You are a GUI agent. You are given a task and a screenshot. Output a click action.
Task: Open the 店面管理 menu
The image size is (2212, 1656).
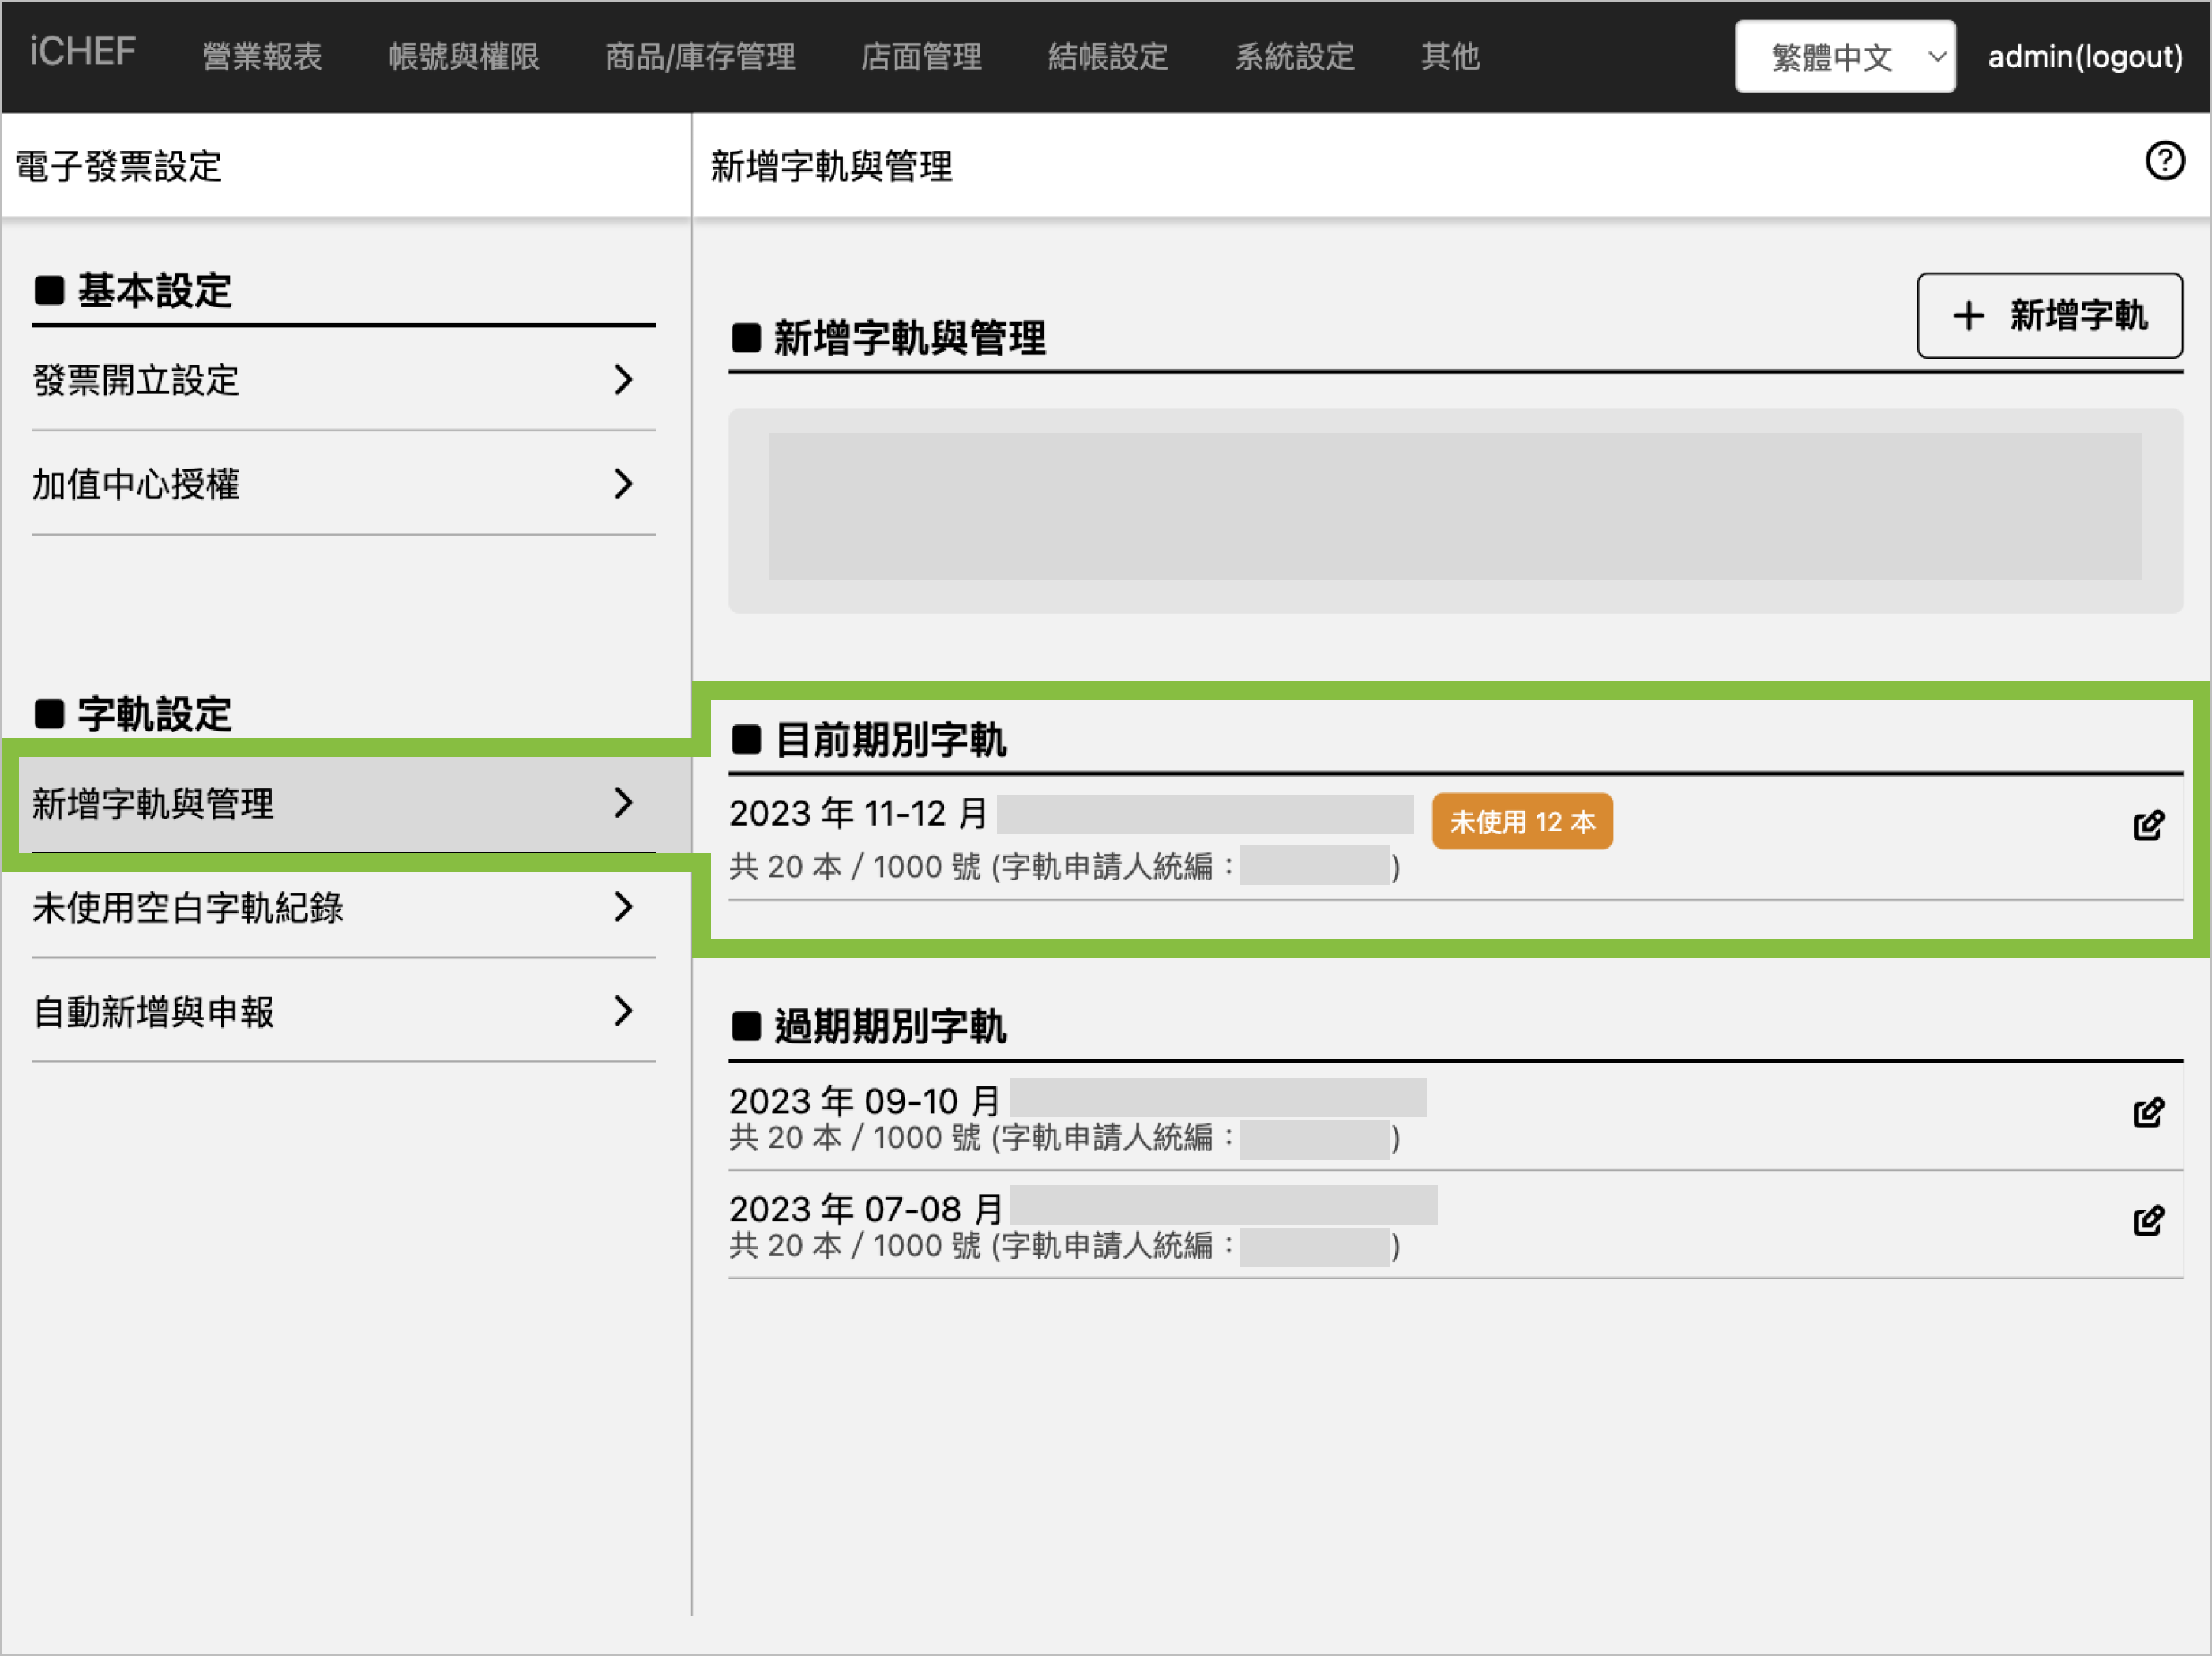[x=921, y=57]
